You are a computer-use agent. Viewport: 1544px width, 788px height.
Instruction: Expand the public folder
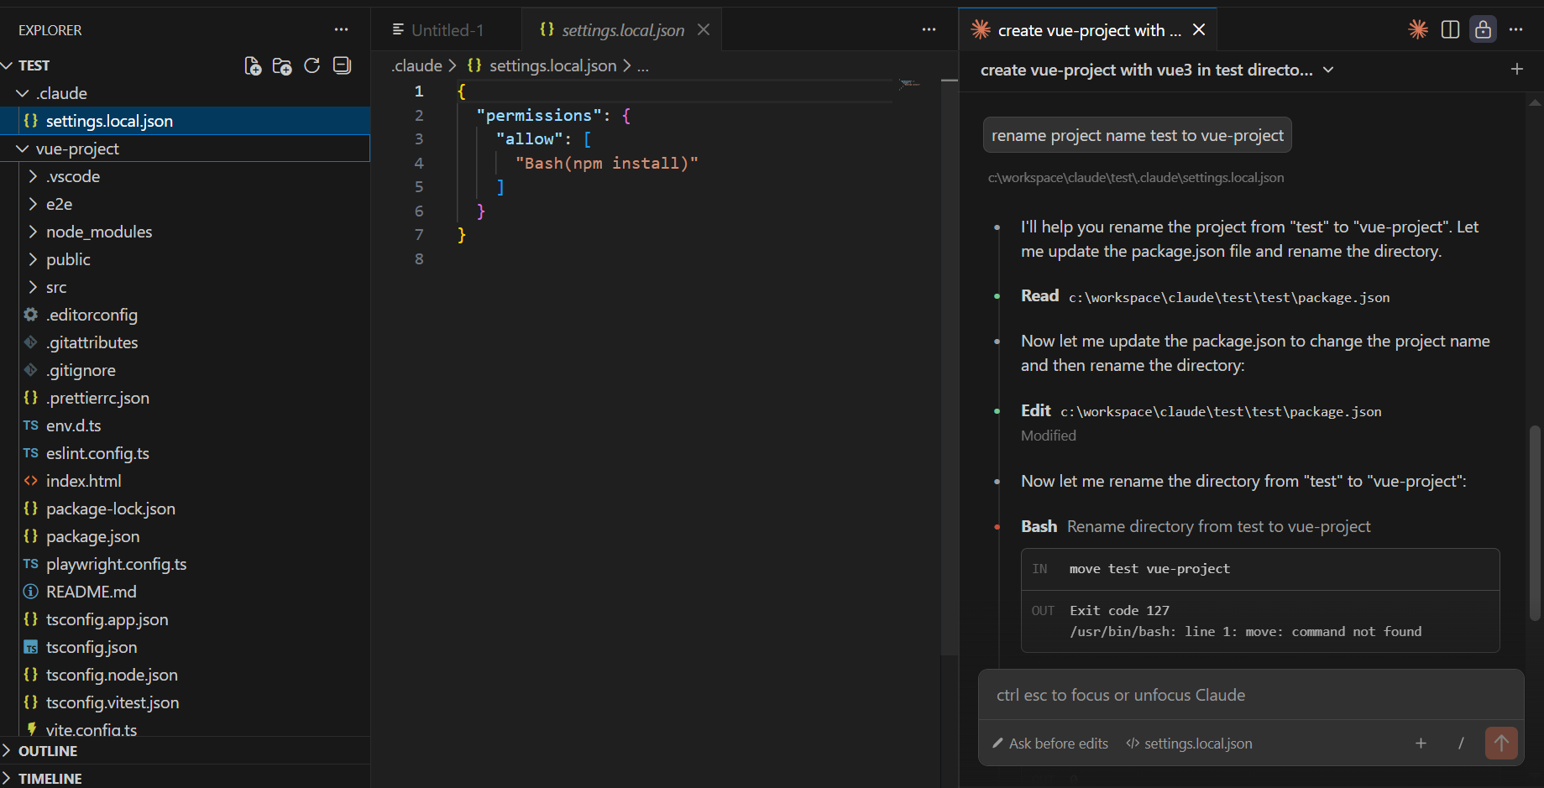[x=185, y=259]
